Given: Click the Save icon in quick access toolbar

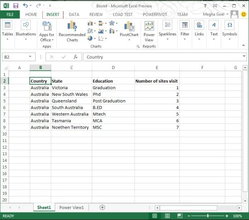Looking at the screenshot, I should [x=16, y=6].
